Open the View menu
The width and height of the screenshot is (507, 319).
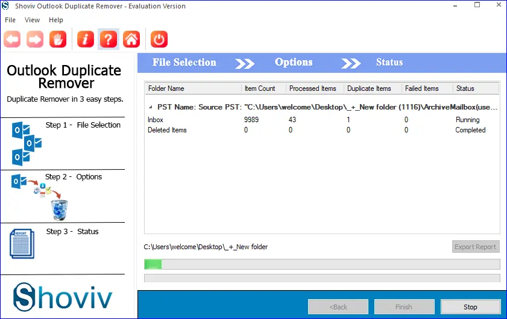pos(32,20)
